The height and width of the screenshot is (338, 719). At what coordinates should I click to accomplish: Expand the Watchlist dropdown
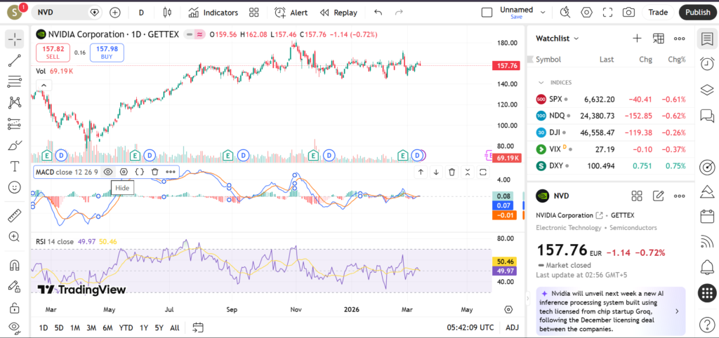(576, 39)
